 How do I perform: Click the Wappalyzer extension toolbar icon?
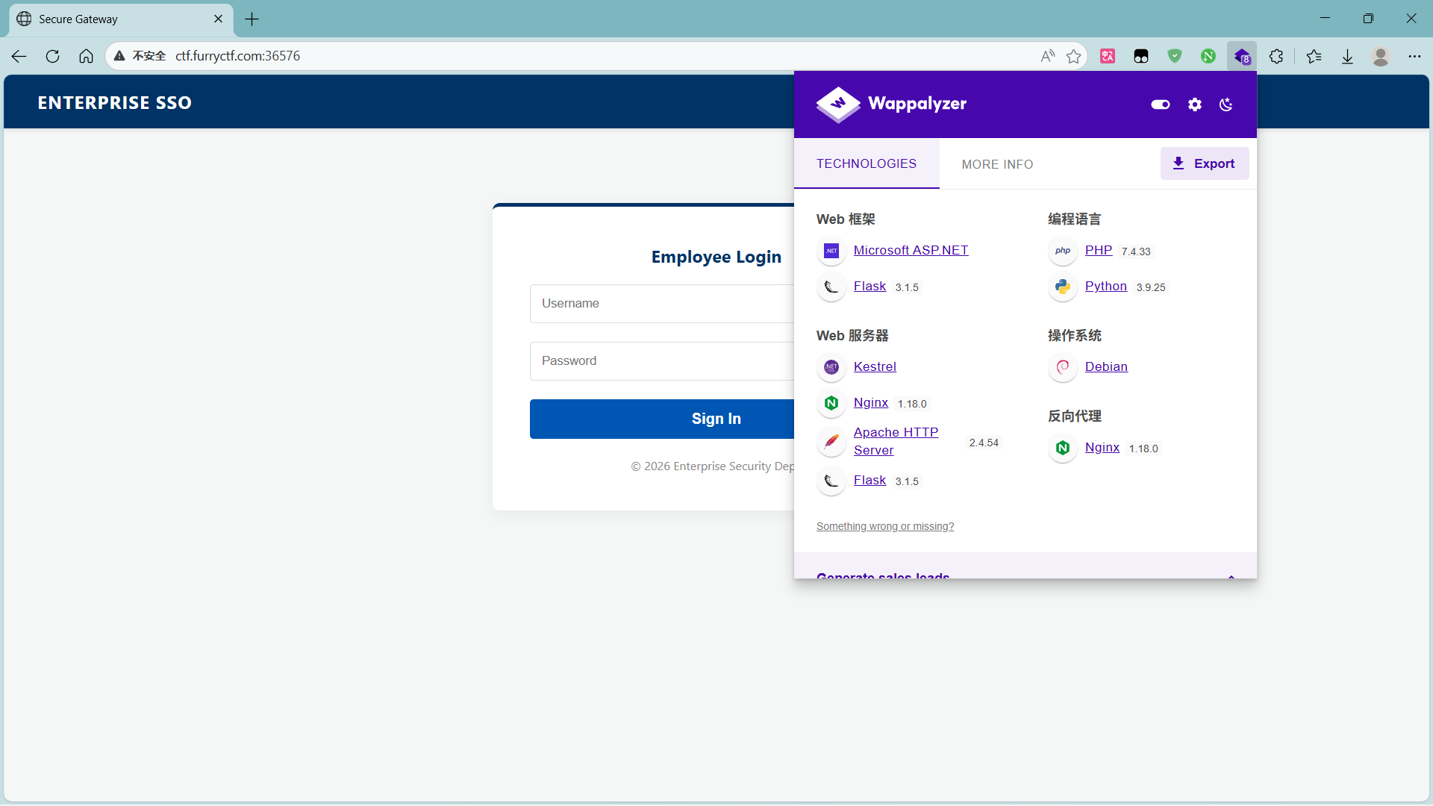pyautogui.click(x=1242, y=56)
